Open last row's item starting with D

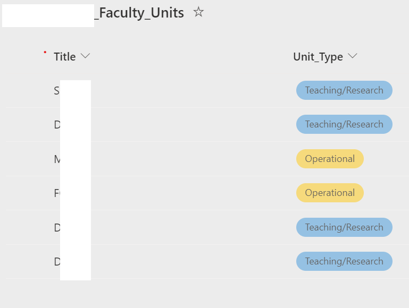(x=57, y=262)
